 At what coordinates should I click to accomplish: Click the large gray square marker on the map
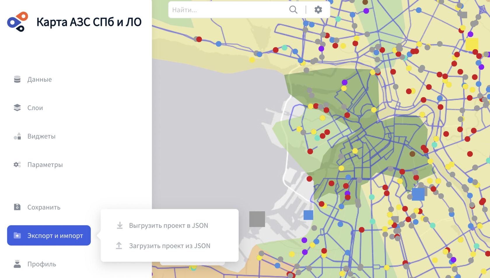click(x=257, y=219)
